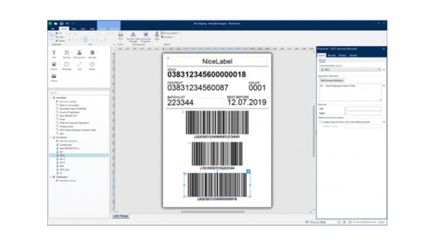Click the Redo arrow in title bar
Screen dimensions: 432x243
[x=73, y=23]
